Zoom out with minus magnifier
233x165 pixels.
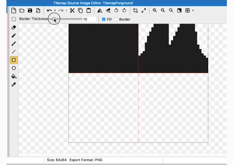(163, 11)
